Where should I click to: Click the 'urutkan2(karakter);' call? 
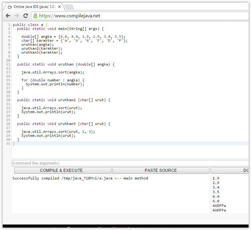pos(42,48)
